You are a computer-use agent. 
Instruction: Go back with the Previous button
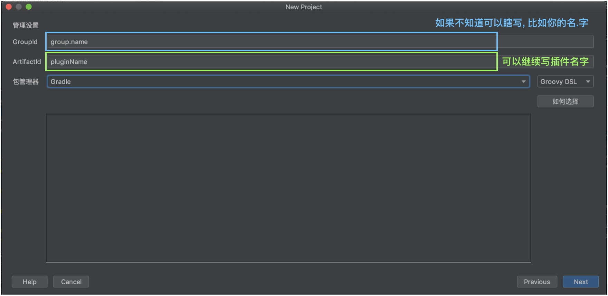tap(537, 282)
